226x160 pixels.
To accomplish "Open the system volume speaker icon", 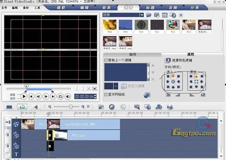I will pyautogui.click(x=68, y=96).
